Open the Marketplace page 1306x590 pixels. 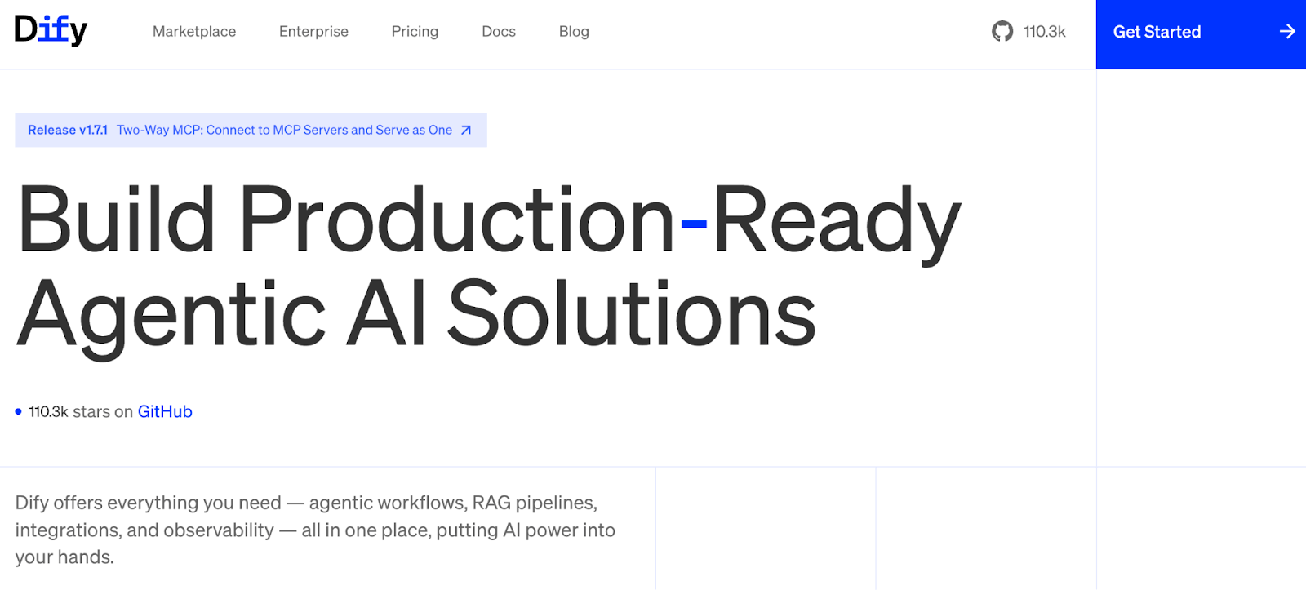[194, 32]
